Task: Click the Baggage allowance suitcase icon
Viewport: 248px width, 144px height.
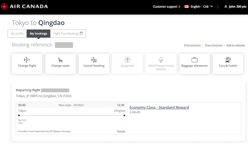Action: click(194, 60)
